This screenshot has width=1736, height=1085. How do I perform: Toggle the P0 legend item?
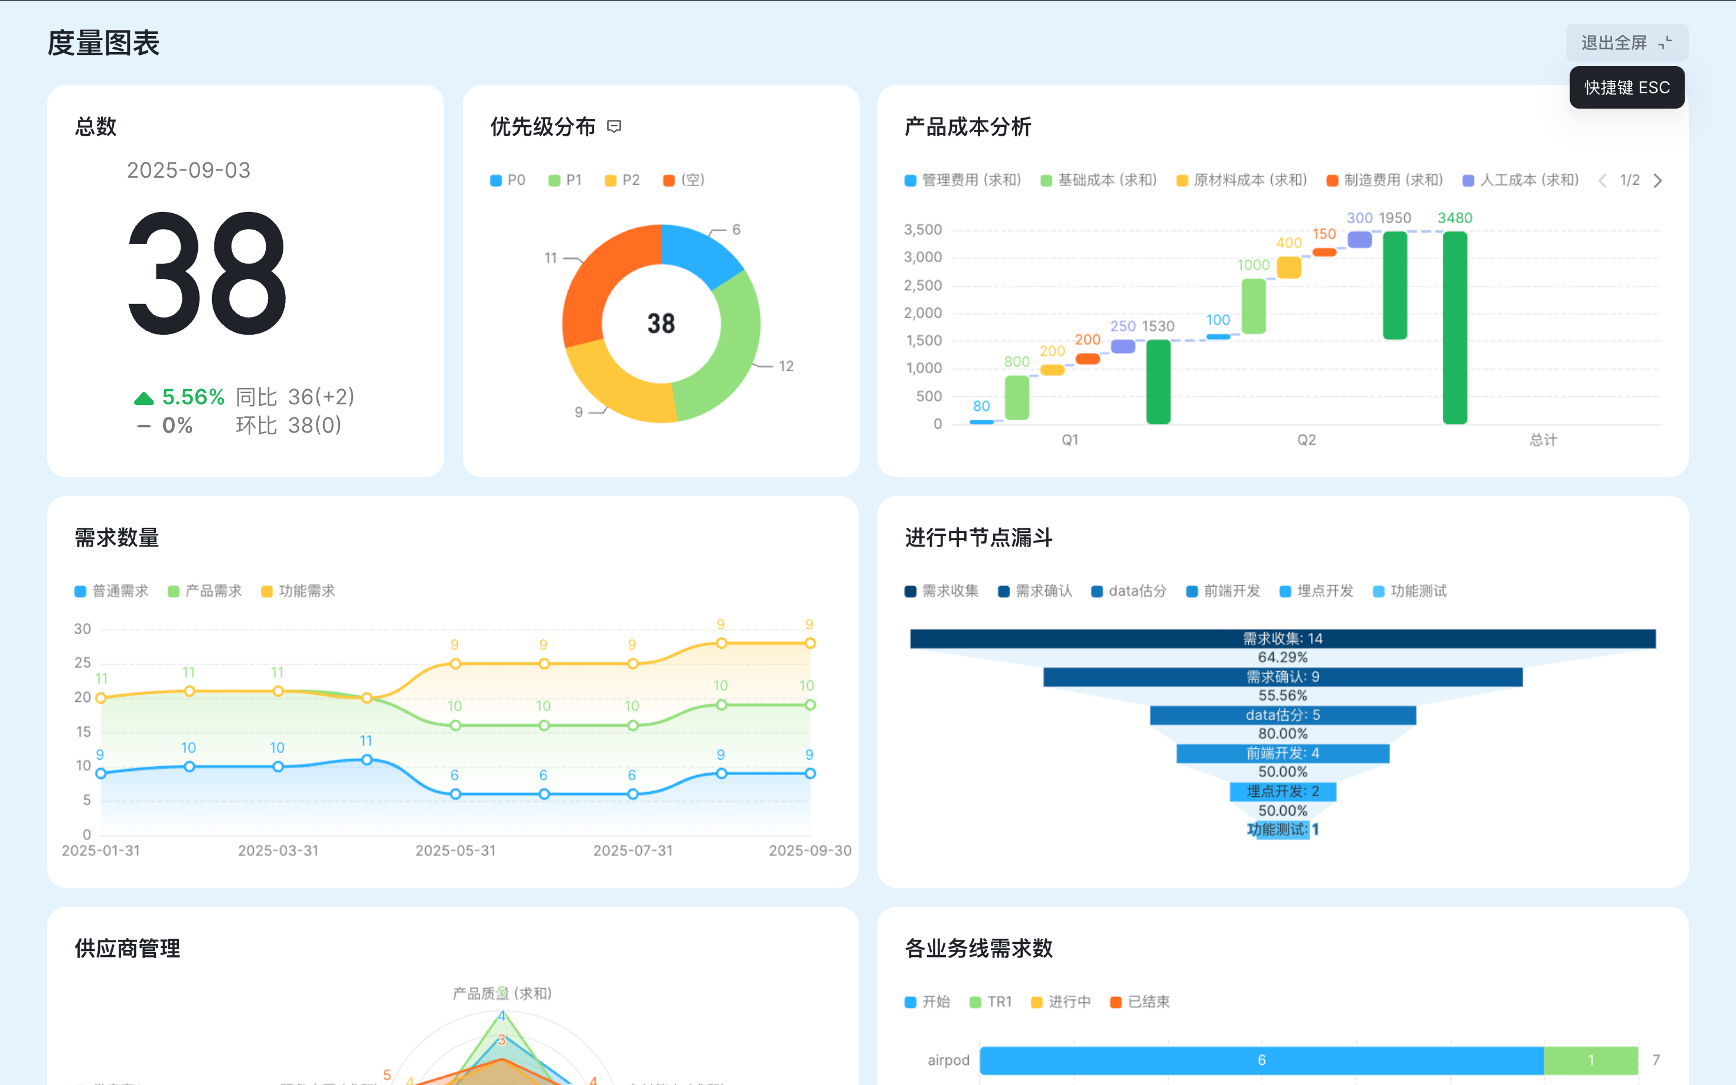point(507,180)
